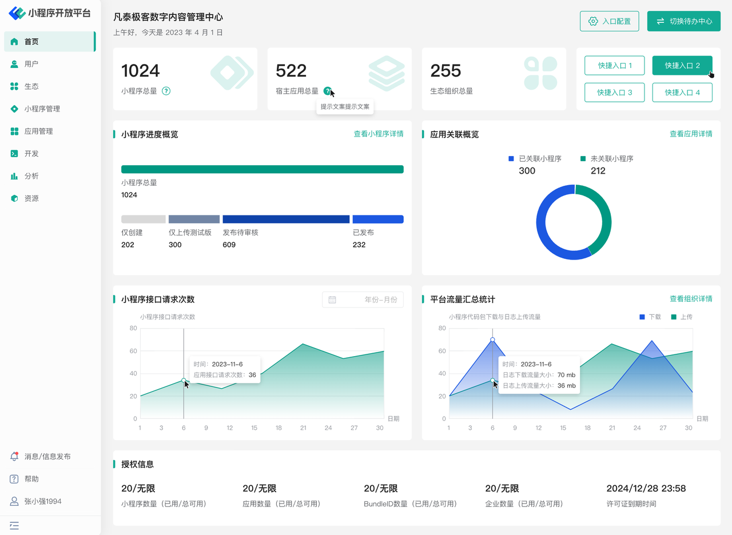Toggle the 下载 legend in traffic chart
The height and width of the screenshot is (535, 732).
pyautogui.click(x=650, y=317)
